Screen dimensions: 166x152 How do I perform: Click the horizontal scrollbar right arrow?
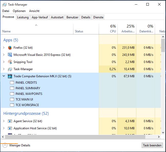coord(159,137)
